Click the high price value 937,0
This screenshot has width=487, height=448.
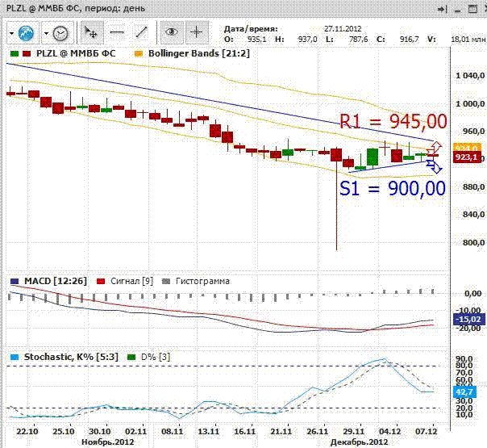[307, 40]
